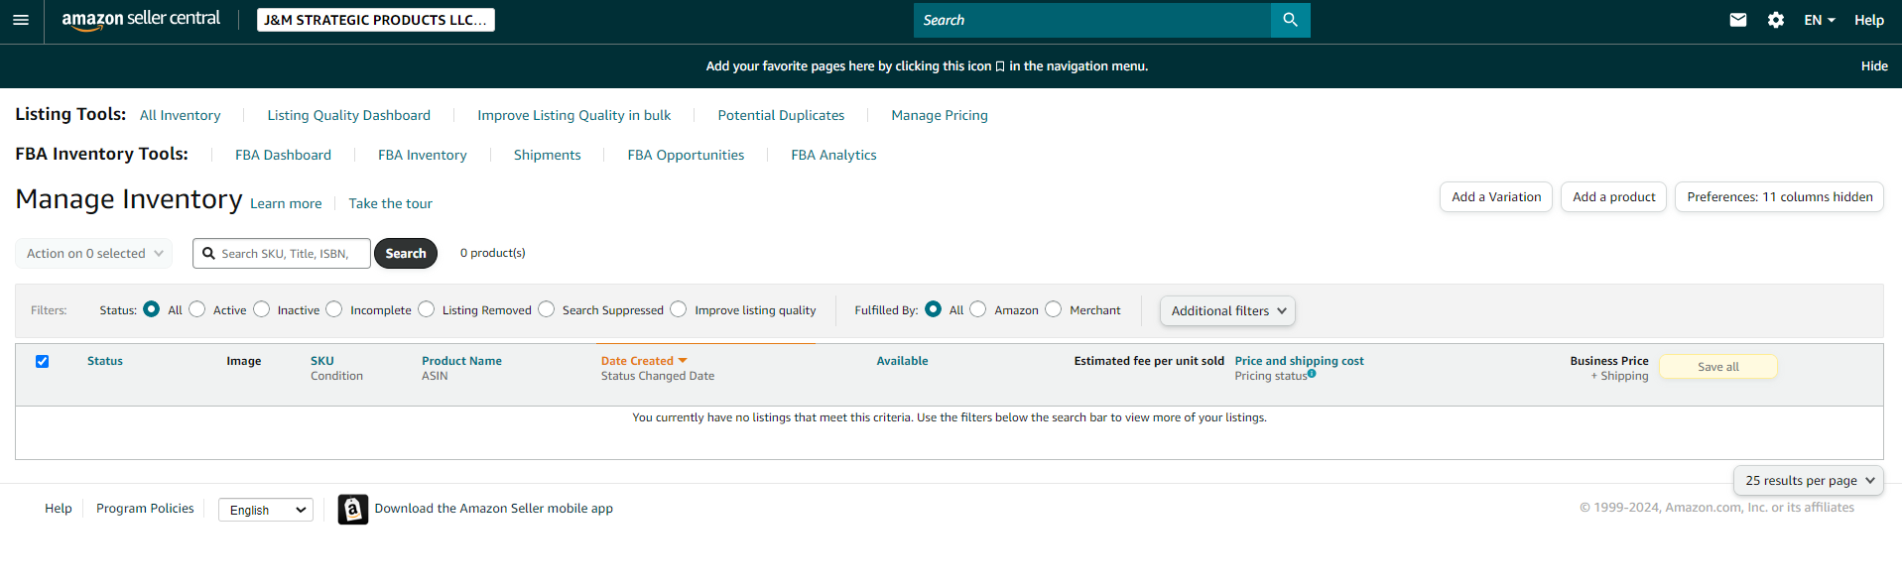The width and height of the screenshot is (1902, 587).
Task: Open Manage Pricing
Action: (940, 115)
